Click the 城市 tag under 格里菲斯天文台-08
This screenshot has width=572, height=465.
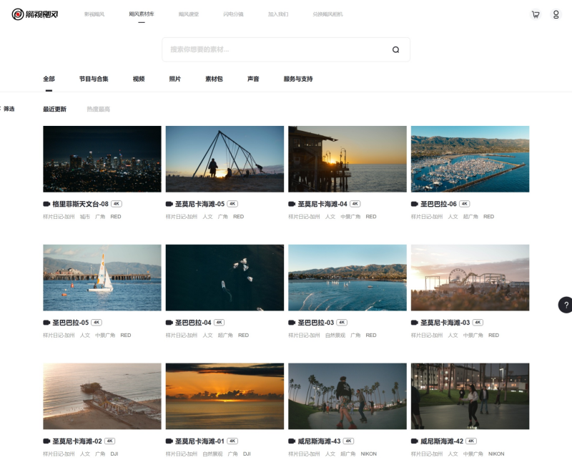[x=85, y=217]
